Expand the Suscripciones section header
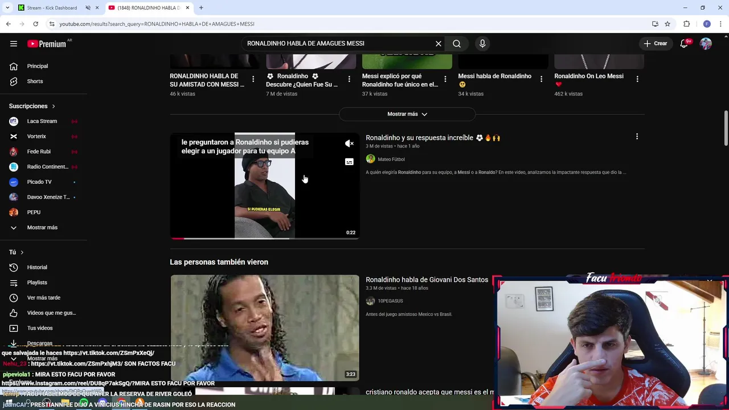The image size is (729, 410). [x=32, y=106]
